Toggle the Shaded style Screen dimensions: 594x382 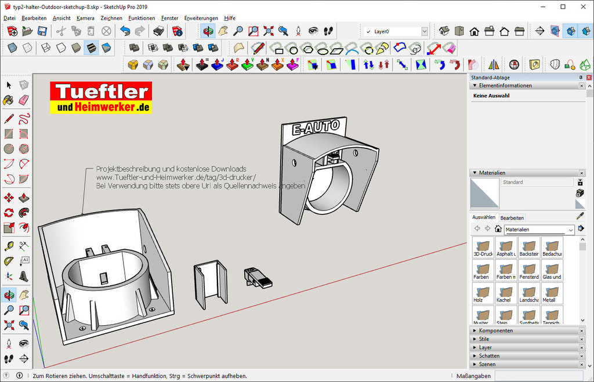(x=76, y=48)
